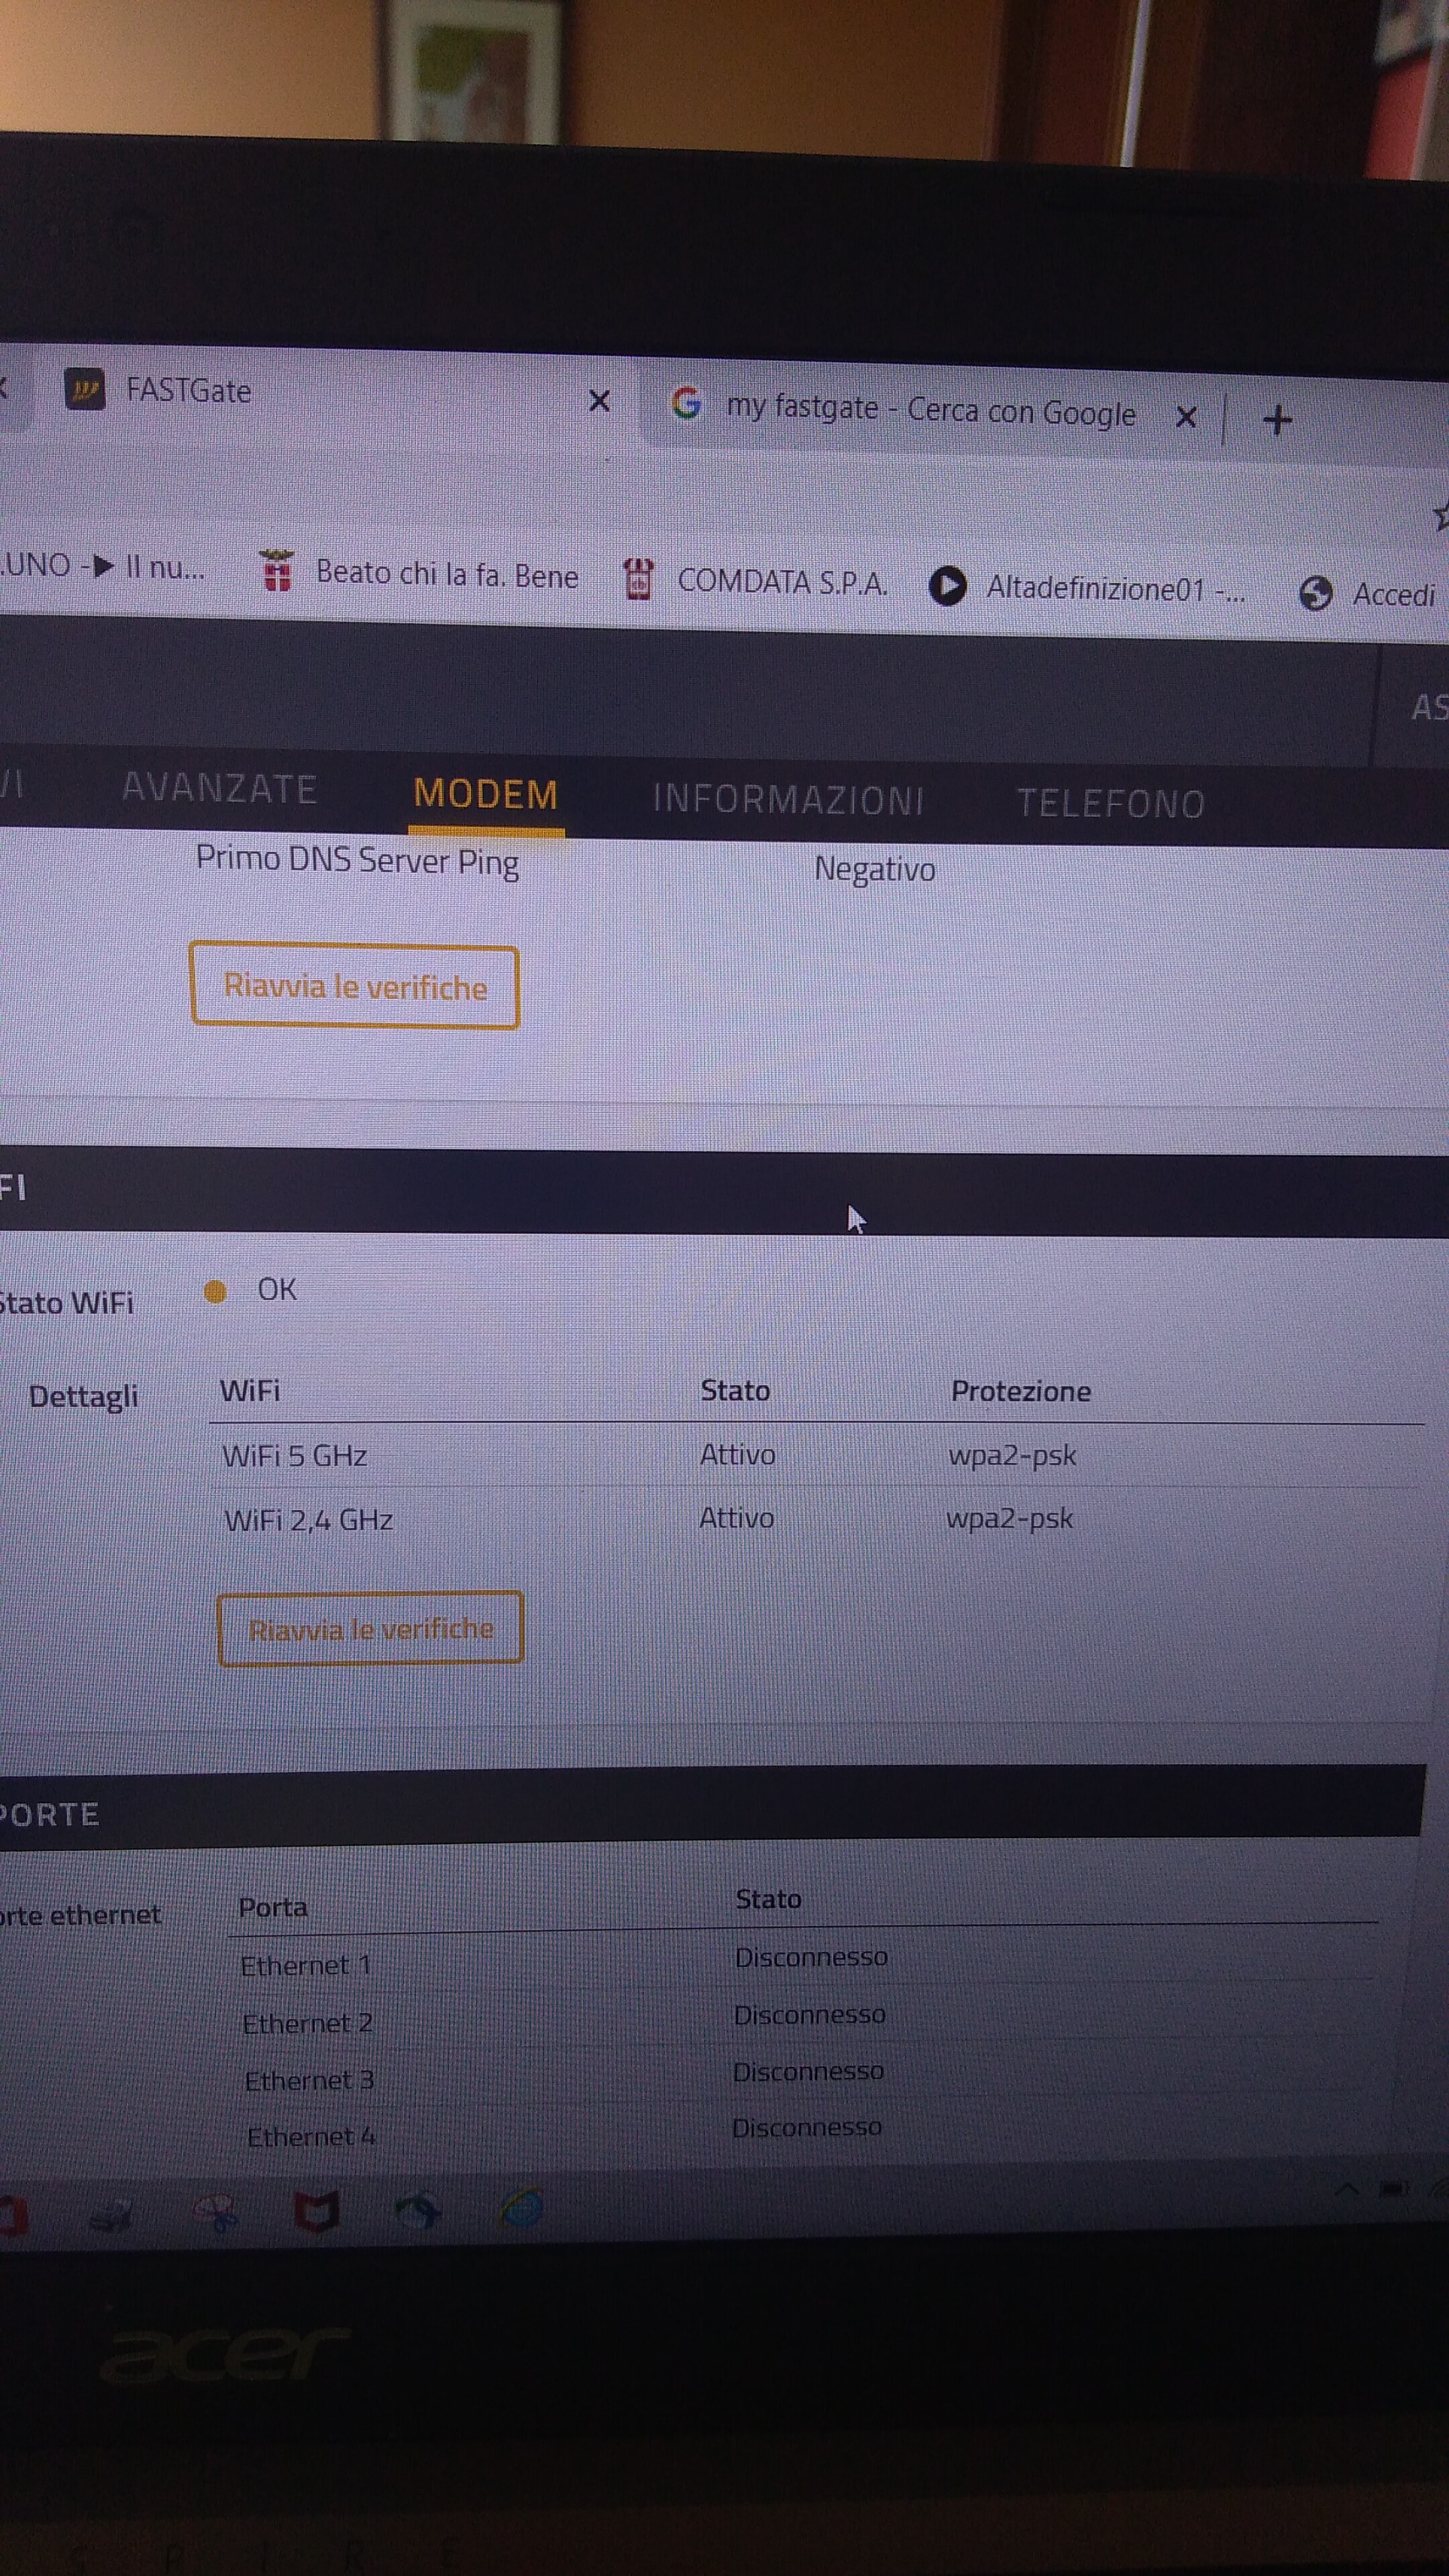Click the Google favicon on the search tab
Image resolution: width=1449 pixels, height=2576 pixels.
pos(686,403)
